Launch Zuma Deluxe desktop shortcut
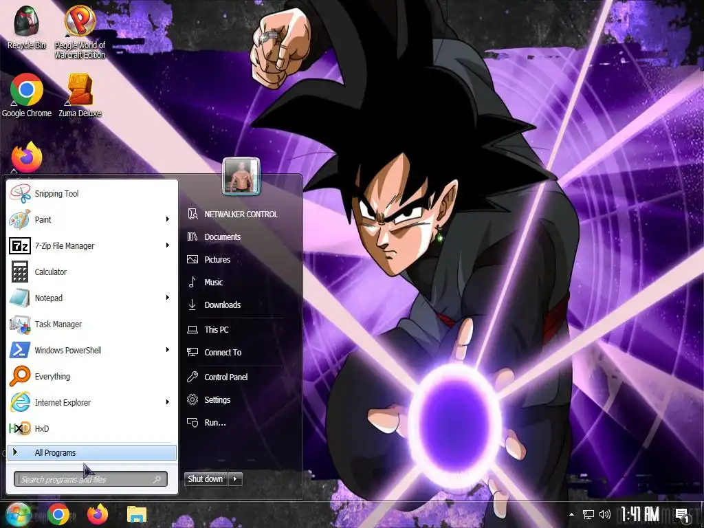The image size is (704, 528). 80,95
